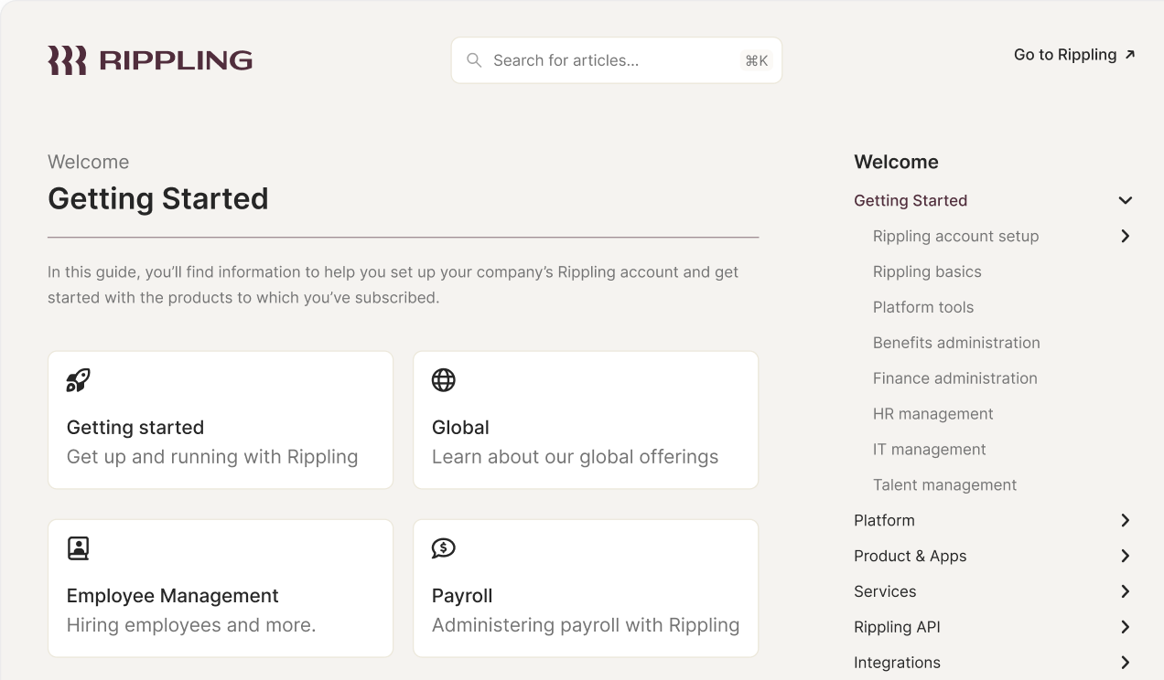Click the magnifying glass search icon
This screenshot has height=680, width=1164.
coord(474,60)
